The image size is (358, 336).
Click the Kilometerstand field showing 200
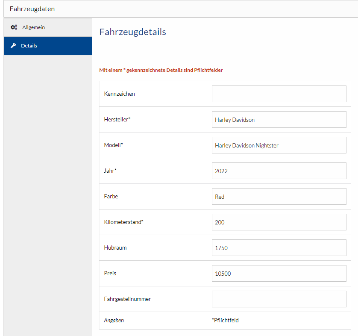pos(279,222)
